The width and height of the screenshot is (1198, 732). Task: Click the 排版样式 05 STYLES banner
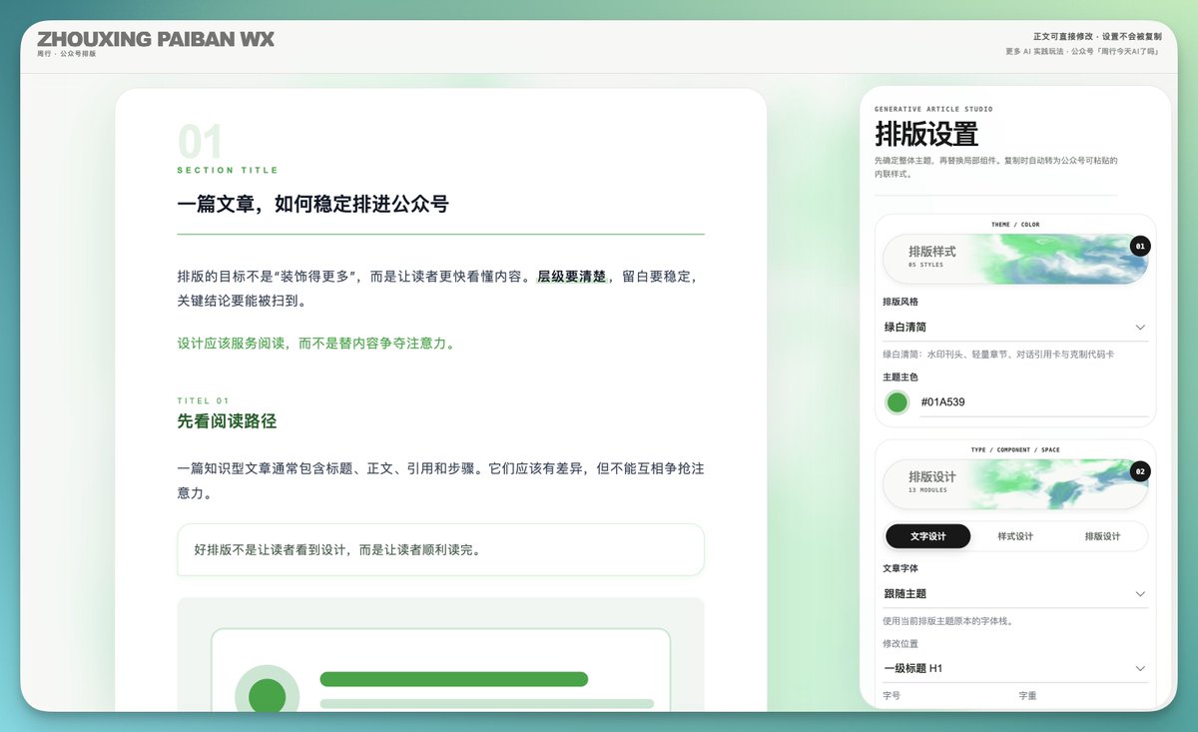pyautogui.click(x=1015, y=259)
